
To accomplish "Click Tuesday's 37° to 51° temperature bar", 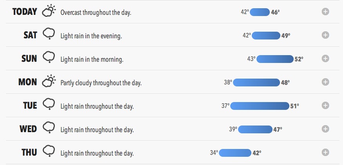I will point(260,106).
